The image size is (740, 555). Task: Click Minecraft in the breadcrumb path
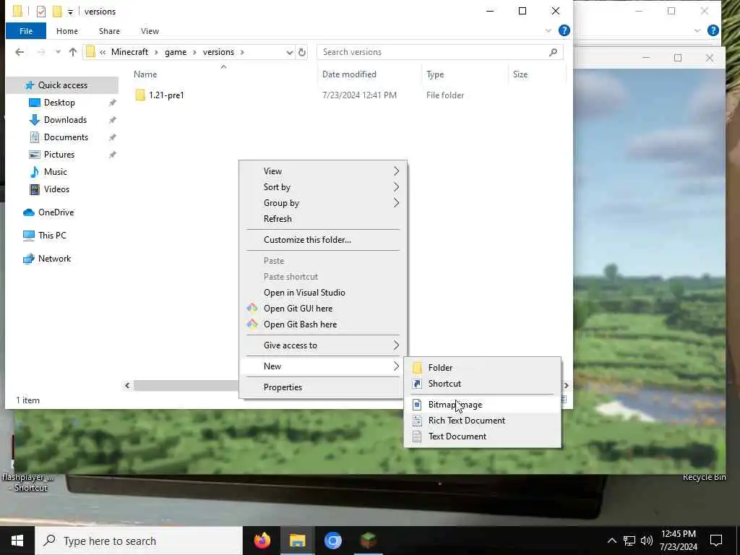click(130, 52)
